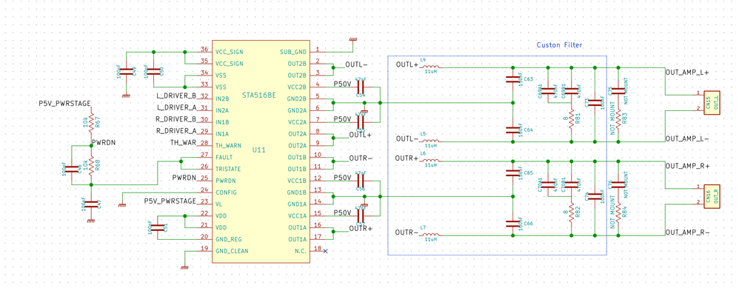Select the OUT_AMP_R- net label
The width and height of the screenshot is (739, 288).
click(688, 233)
